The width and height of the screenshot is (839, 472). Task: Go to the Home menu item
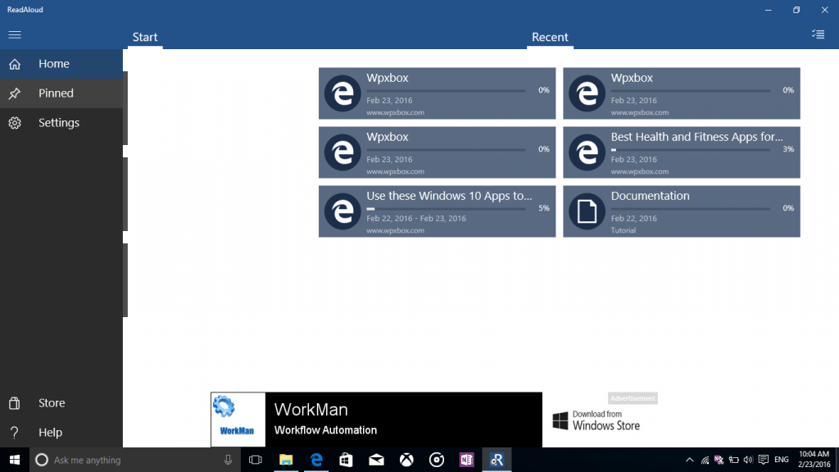[x=61, y=64]
